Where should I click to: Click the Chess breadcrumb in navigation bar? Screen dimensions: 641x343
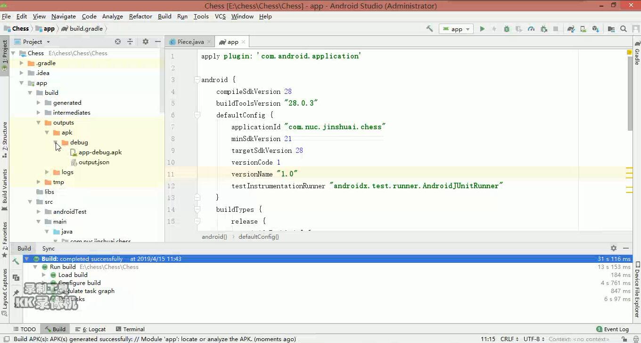pyautogui.click(x=16, y=29)
